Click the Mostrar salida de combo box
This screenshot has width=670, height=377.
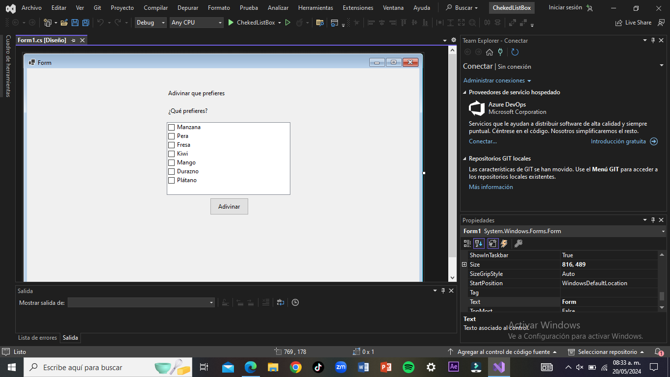(141, 302)
